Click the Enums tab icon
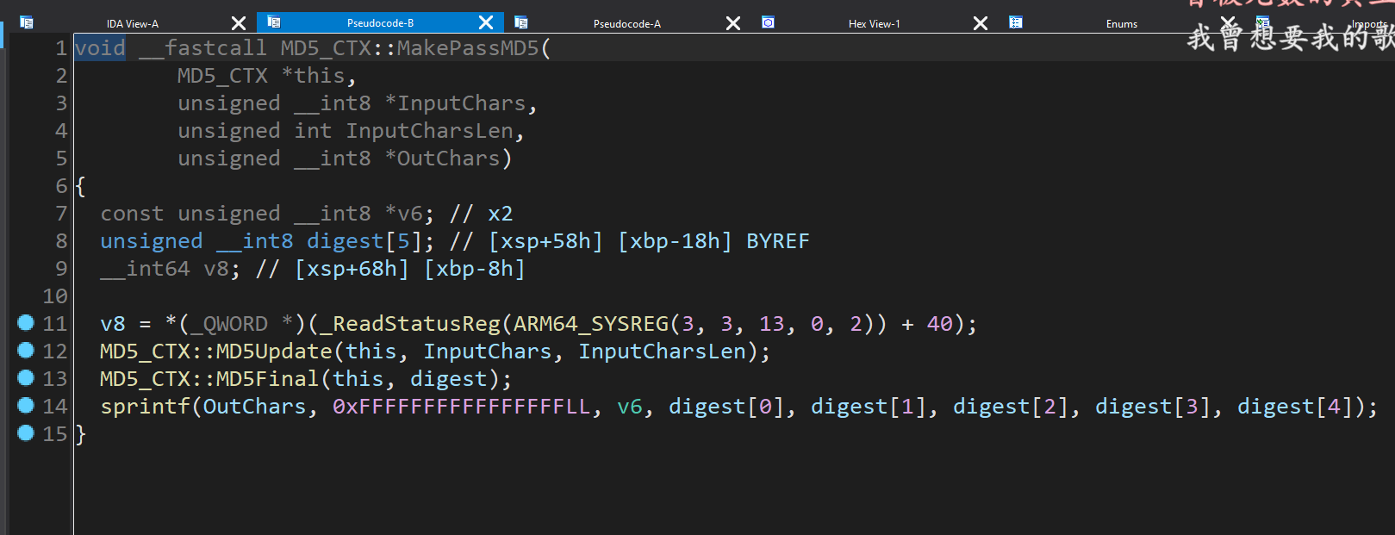This screenshot has width=1395, height=535. (1016, 22)
